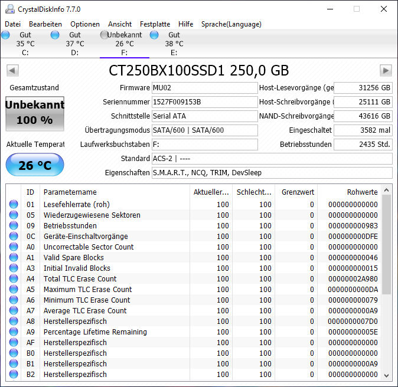This screenshot has width=398, height=387.
Task: Click the Aktueller... column header
Action: click(x=211, y=192)
